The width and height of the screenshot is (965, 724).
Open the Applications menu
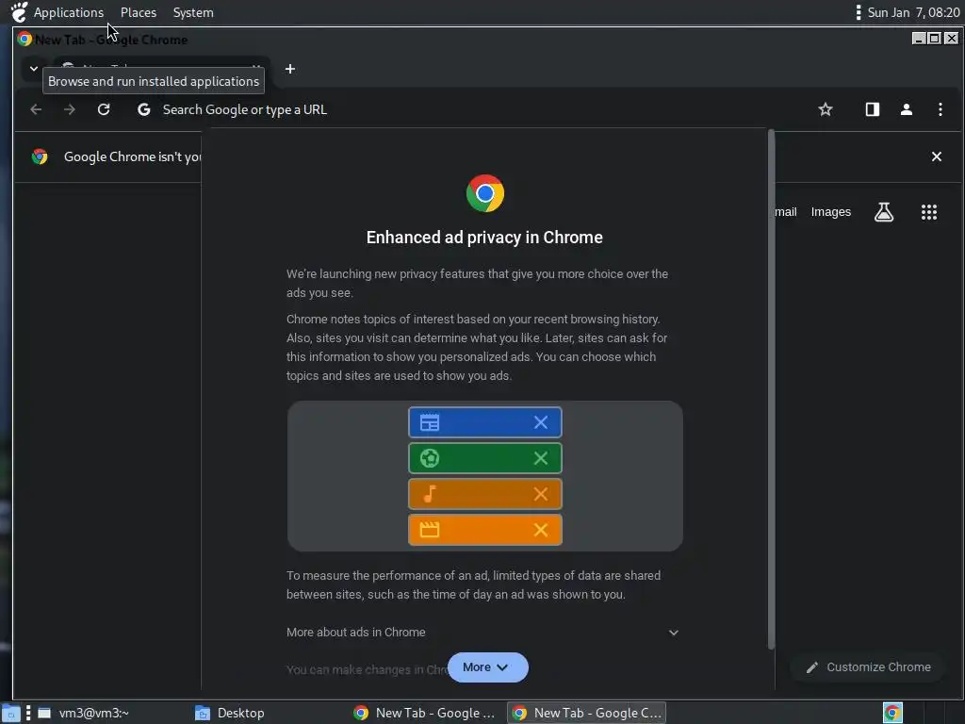(x=68, y=12)
